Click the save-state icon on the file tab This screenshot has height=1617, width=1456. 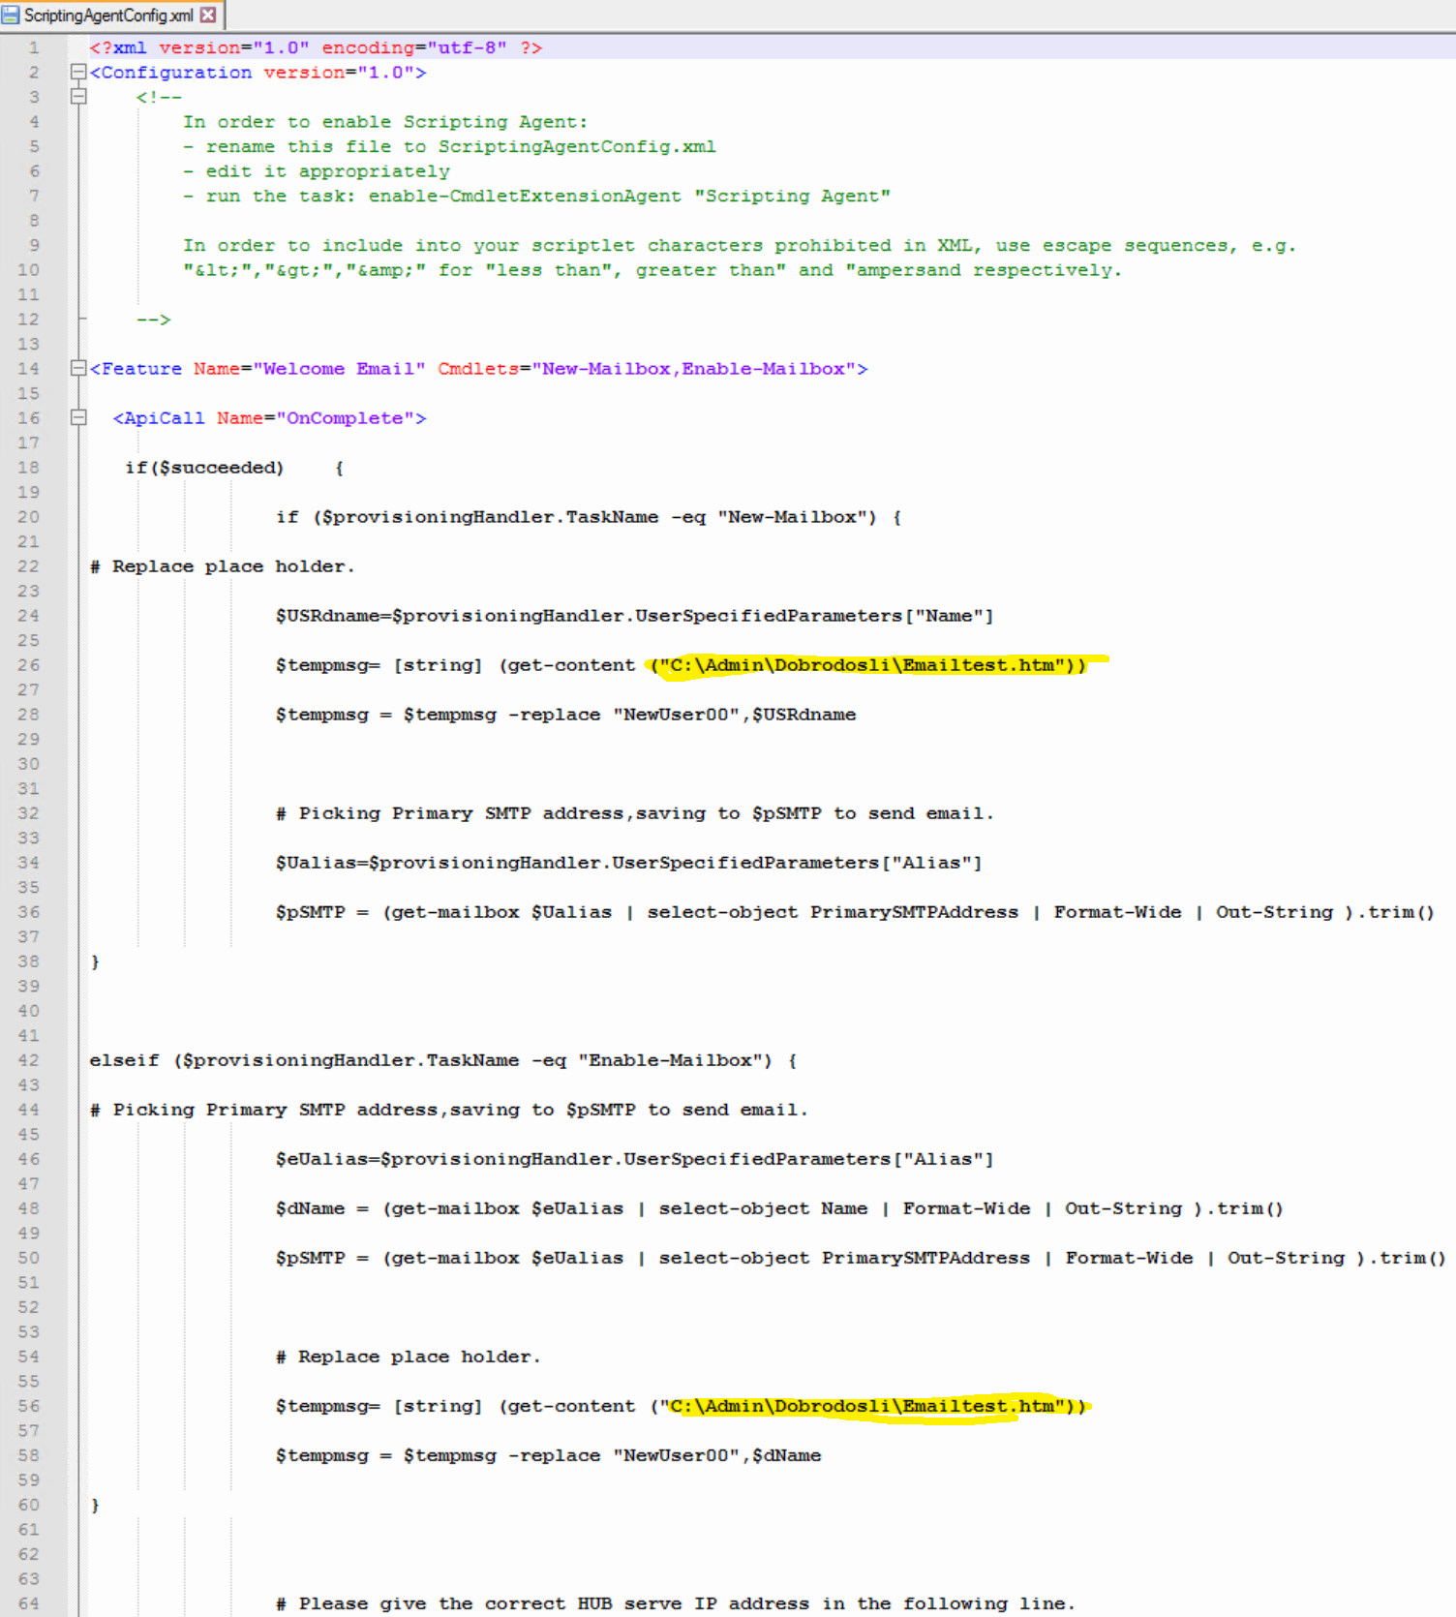tap(11, 15)
